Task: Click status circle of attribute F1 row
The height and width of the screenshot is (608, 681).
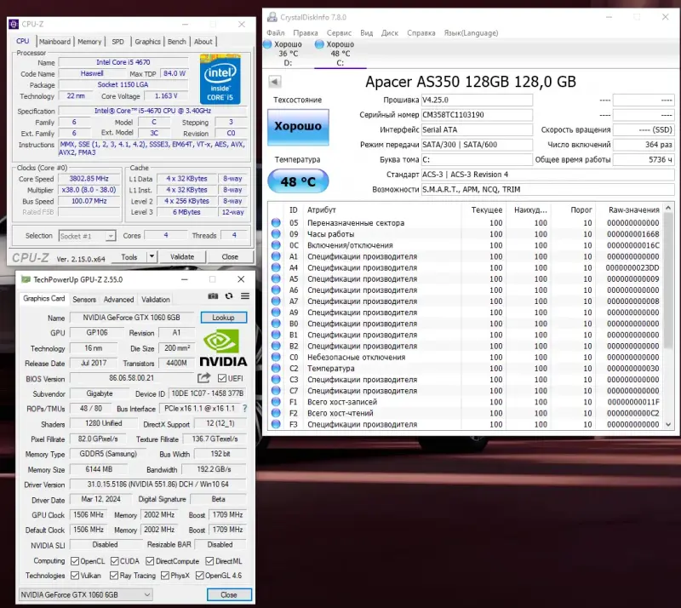Action: click(276, 402)
